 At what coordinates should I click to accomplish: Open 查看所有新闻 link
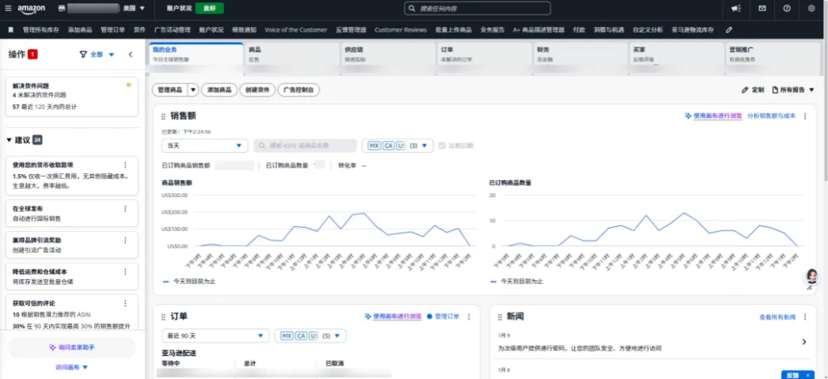pyautogui.click(x=777, y=316)
